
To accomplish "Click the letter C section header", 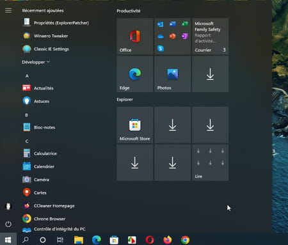I will point(27,141).
